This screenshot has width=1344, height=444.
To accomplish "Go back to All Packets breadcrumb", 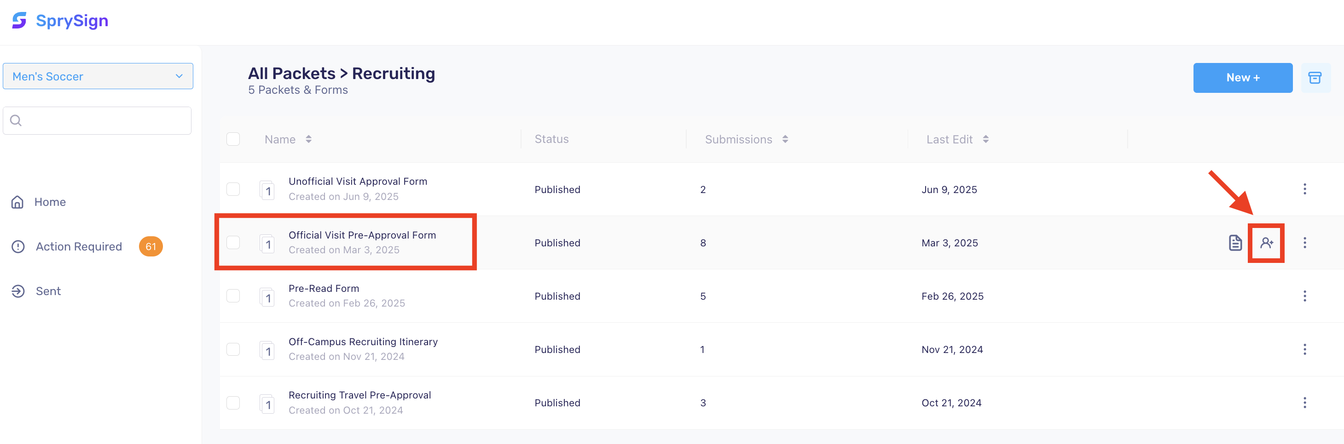I will click(x=292, y=74).
